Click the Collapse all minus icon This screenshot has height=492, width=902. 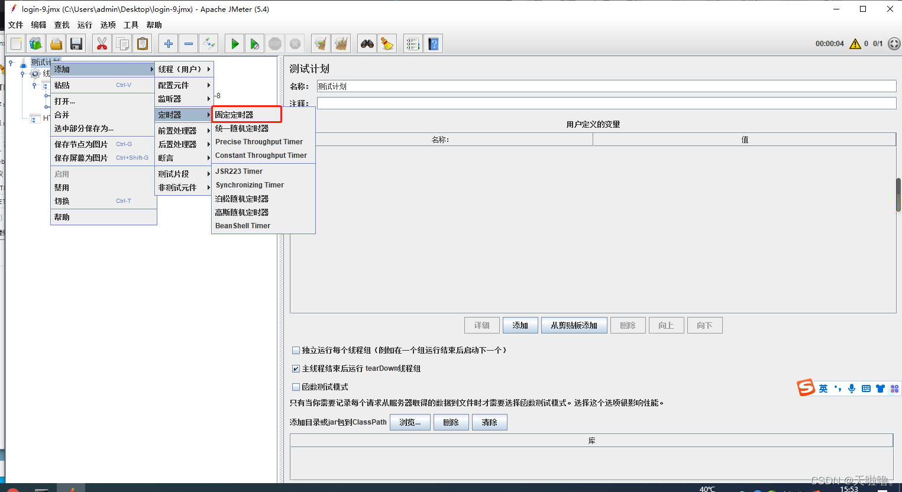pyautogui.click(x=189, y=44)
